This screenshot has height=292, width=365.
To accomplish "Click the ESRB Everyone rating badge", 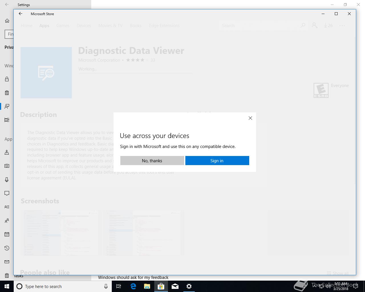I will [321, 90].
